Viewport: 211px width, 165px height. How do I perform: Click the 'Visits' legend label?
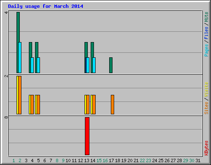206,90
